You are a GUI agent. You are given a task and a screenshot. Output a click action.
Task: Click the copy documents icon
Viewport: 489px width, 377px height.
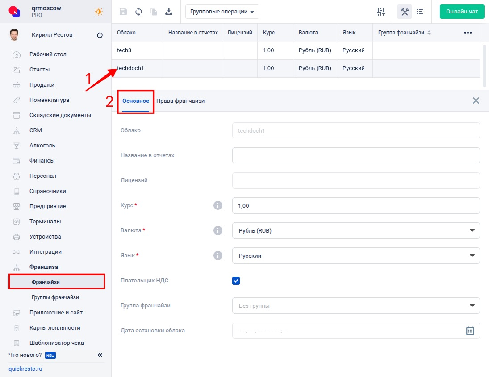point(154,12)
